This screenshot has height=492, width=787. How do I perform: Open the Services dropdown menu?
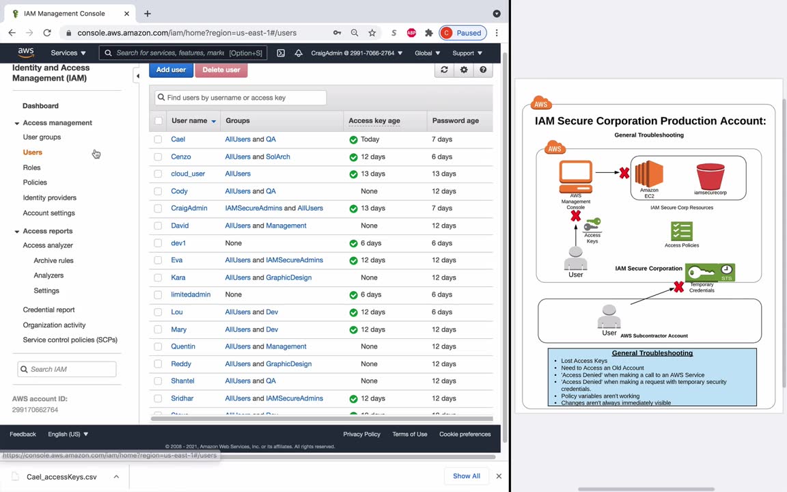click(68, 53)
